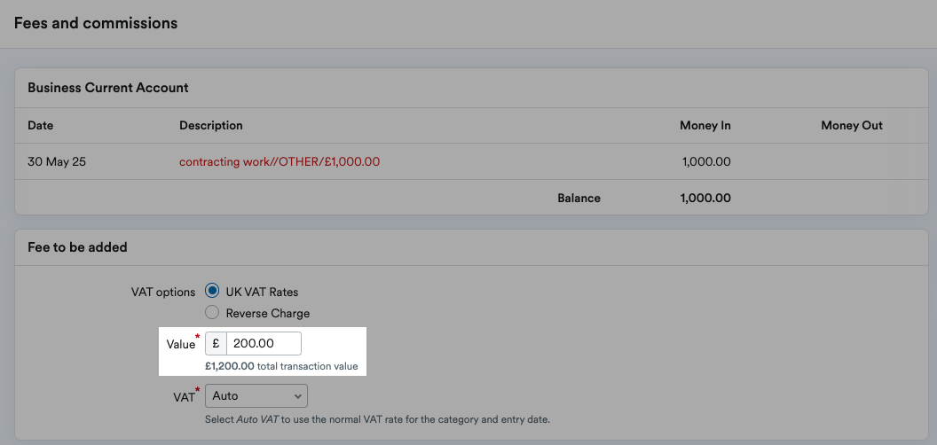The width and height of the screenshot is (937, 445).
Task: Click the Value input field showing 200.00
Action: click(x=264, y=343)
